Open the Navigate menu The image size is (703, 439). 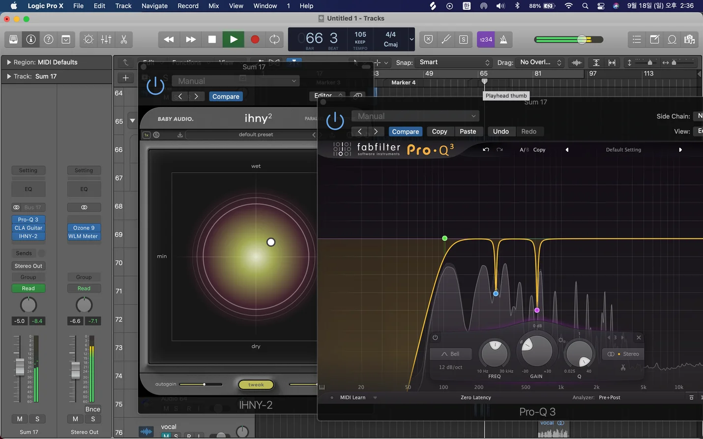(154, 6)
